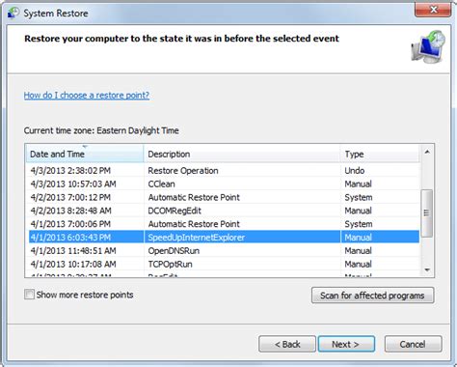This screenshot has width=457, height=367.
Task: Click the TCPOptRun description cell
Action: coord(170,264)
